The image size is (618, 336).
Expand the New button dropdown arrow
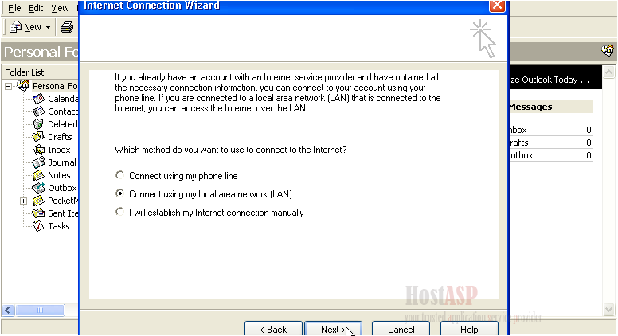[48, 28]
